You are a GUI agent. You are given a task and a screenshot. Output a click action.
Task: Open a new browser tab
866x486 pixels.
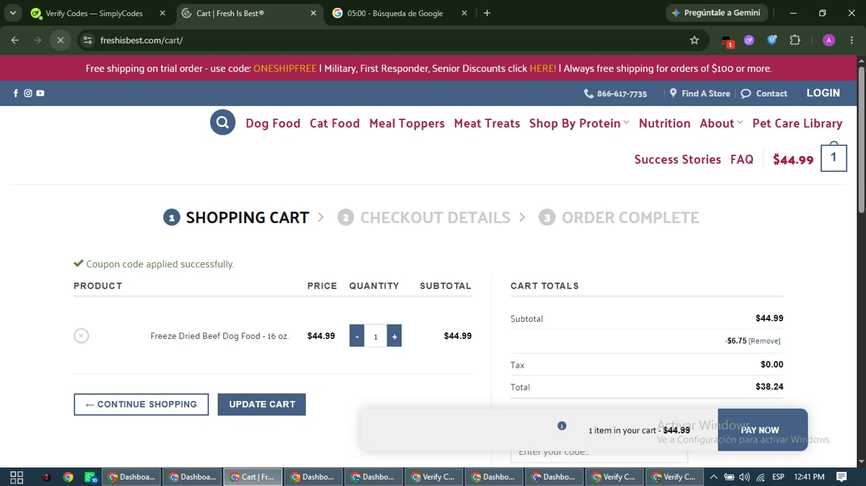point(487,13)
